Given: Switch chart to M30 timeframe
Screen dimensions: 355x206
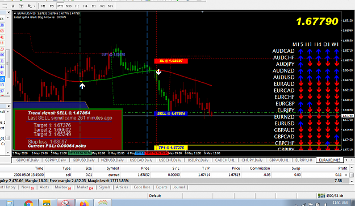Looking at the screenshot, I should (68, 6).
